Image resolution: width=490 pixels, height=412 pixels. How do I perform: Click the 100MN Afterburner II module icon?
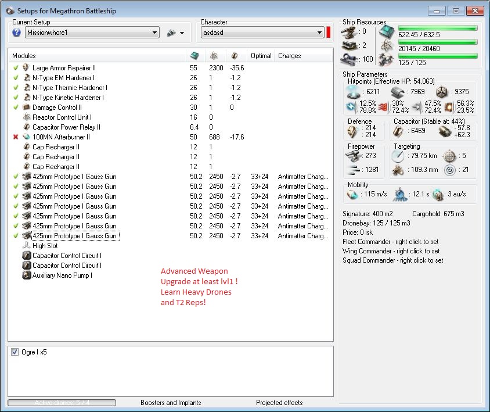(x=27, y=137)
